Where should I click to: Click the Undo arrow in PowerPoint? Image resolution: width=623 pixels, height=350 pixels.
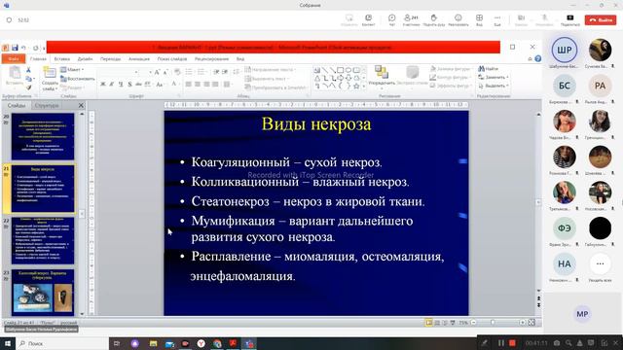click(x=23, y=48)
